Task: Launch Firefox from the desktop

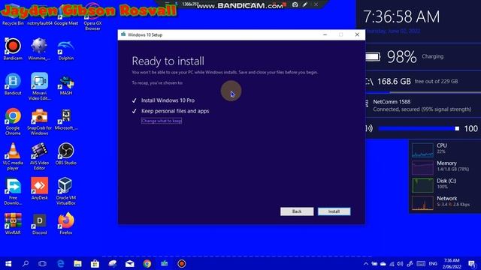Action: point(66,223)
